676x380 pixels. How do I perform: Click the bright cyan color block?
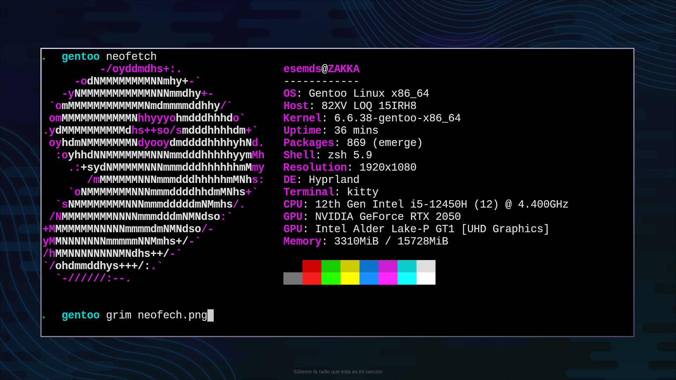pyautogui.click(x=407, y=278)
